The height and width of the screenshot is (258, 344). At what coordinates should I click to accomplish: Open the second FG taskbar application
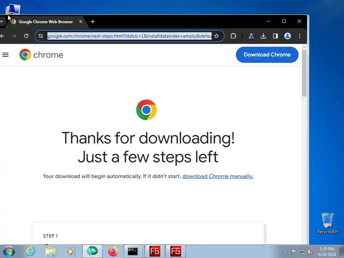[x=175, y=251]
